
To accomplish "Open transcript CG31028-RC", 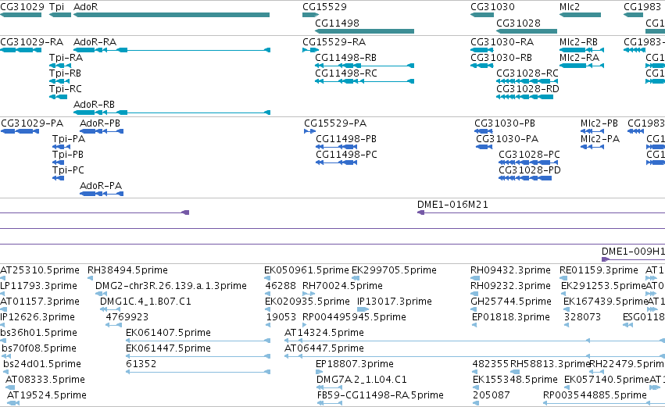I will (527, 81).
